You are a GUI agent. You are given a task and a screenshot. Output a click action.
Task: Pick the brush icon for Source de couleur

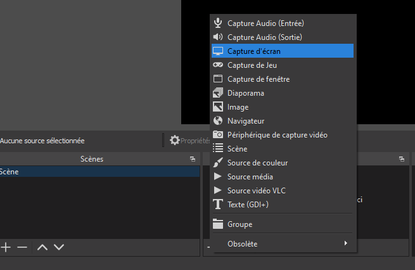click(218, 162)
